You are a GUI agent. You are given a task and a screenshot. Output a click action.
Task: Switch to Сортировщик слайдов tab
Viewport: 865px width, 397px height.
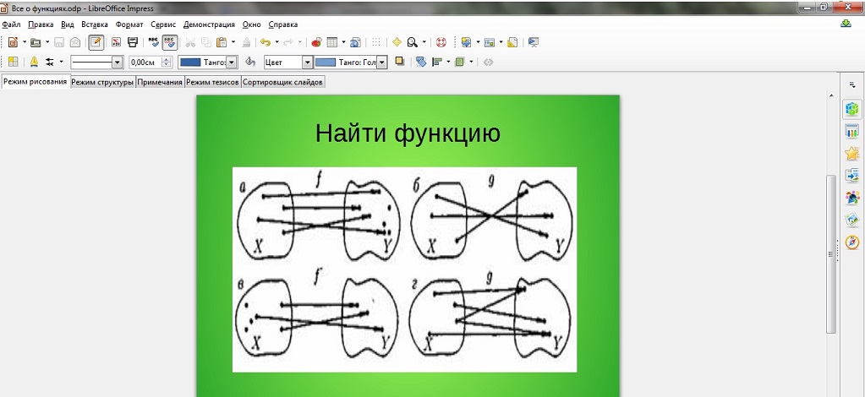[x=282, y=82]
